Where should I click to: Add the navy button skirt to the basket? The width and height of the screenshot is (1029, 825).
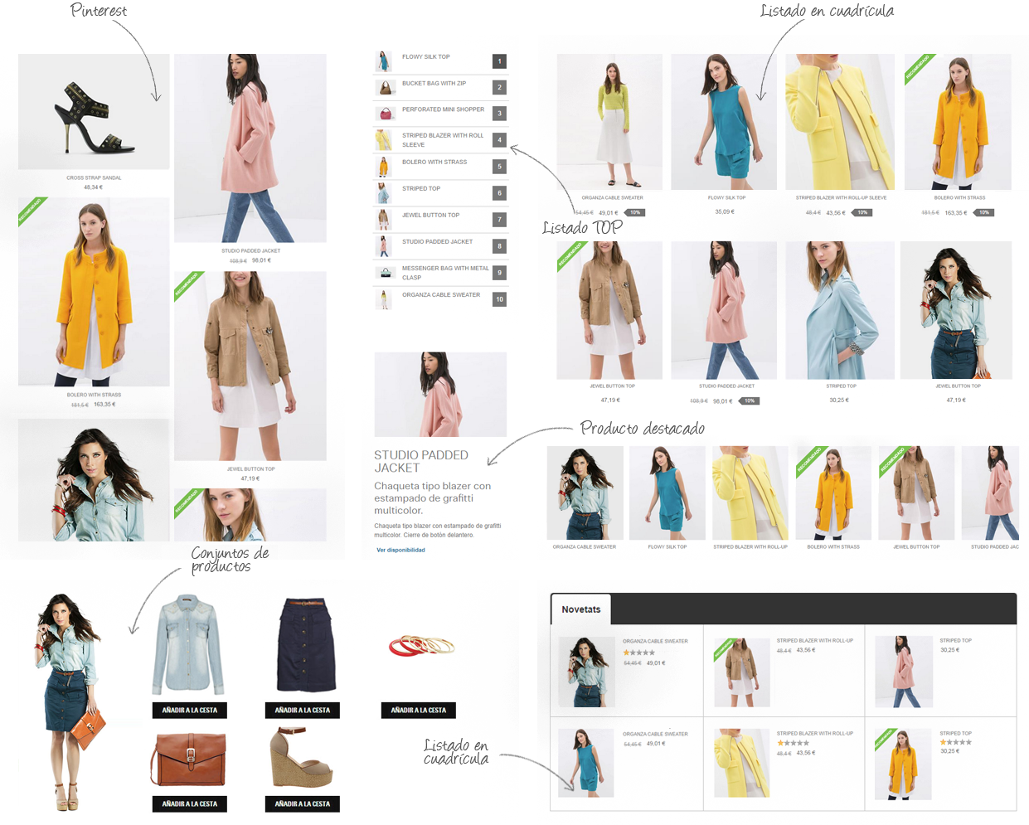303,711
